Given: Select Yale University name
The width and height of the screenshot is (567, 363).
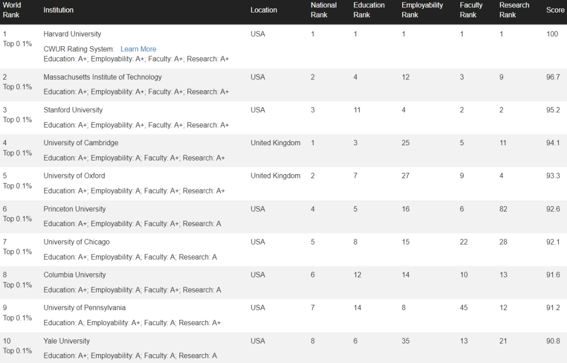Looking at the screenshot, I should tap(67, 340).
